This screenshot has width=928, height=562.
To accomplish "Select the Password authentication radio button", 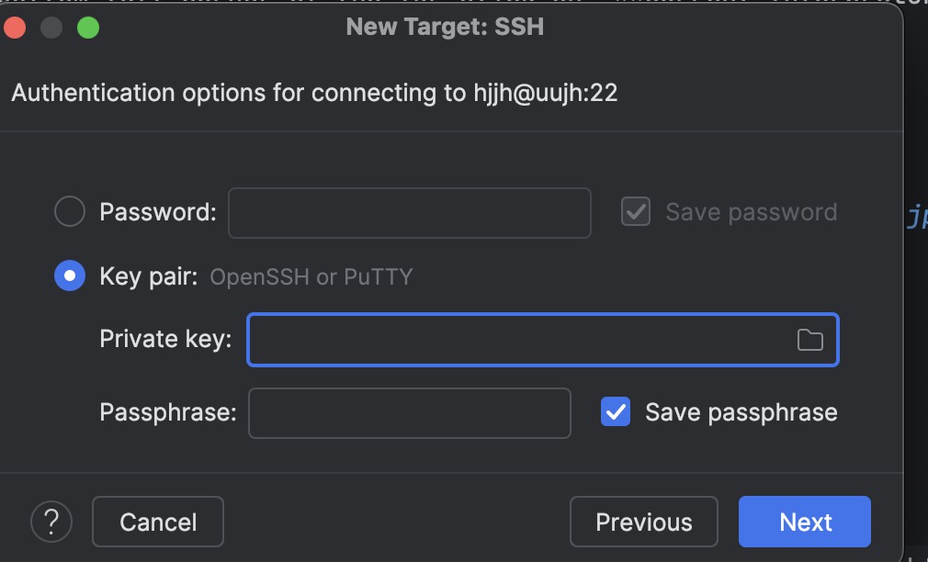I will (x=70, y=211).
